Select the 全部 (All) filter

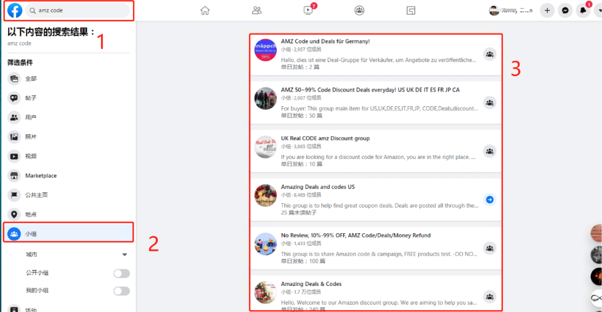pos(68,79)
